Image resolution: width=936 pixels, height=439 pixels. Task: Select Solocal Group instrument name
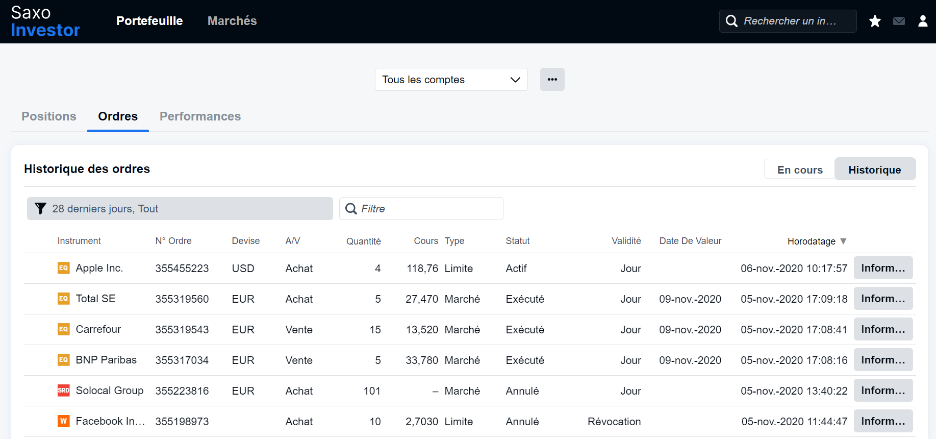click(110, 391)
